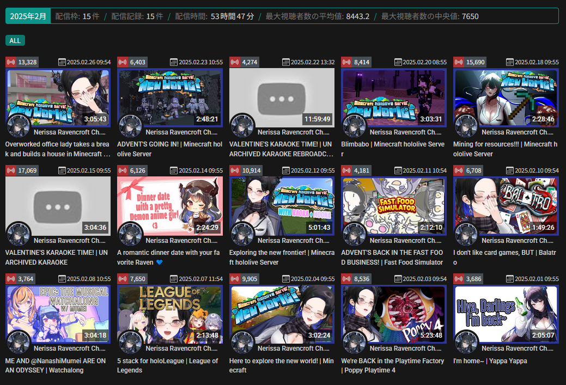Open the 'Blimbabo | Minecraft hololive Server' title
Viewport: 566px width, 385px height.
tap(393, 149)
